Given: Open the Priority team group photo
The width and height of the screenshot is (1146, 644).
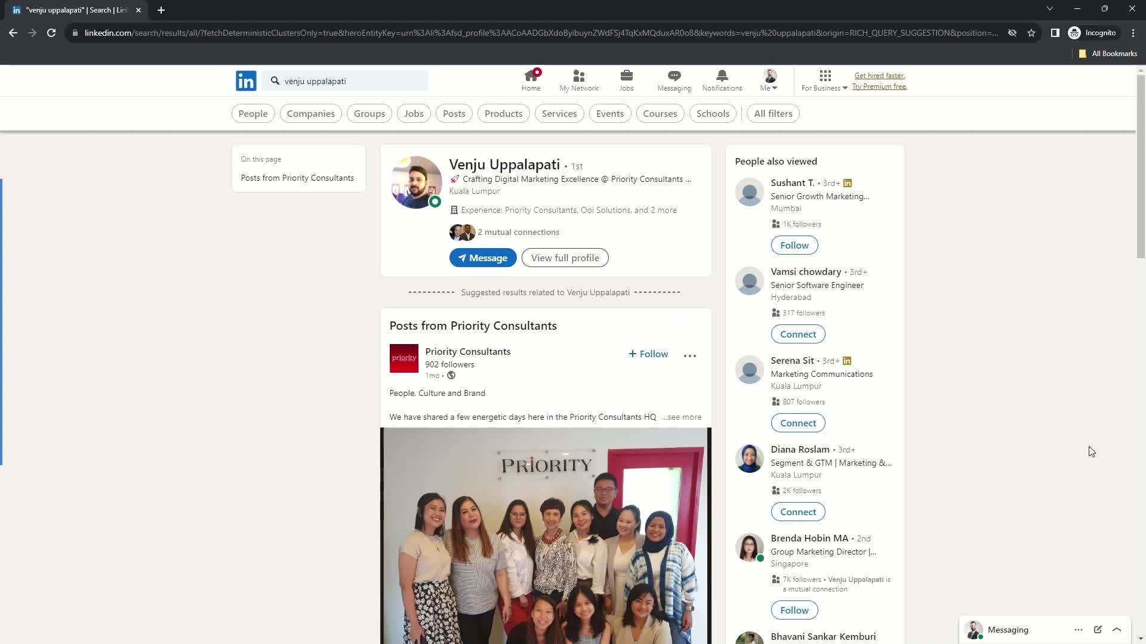Looking at the screenshot, I should click(x=546, y=535).
